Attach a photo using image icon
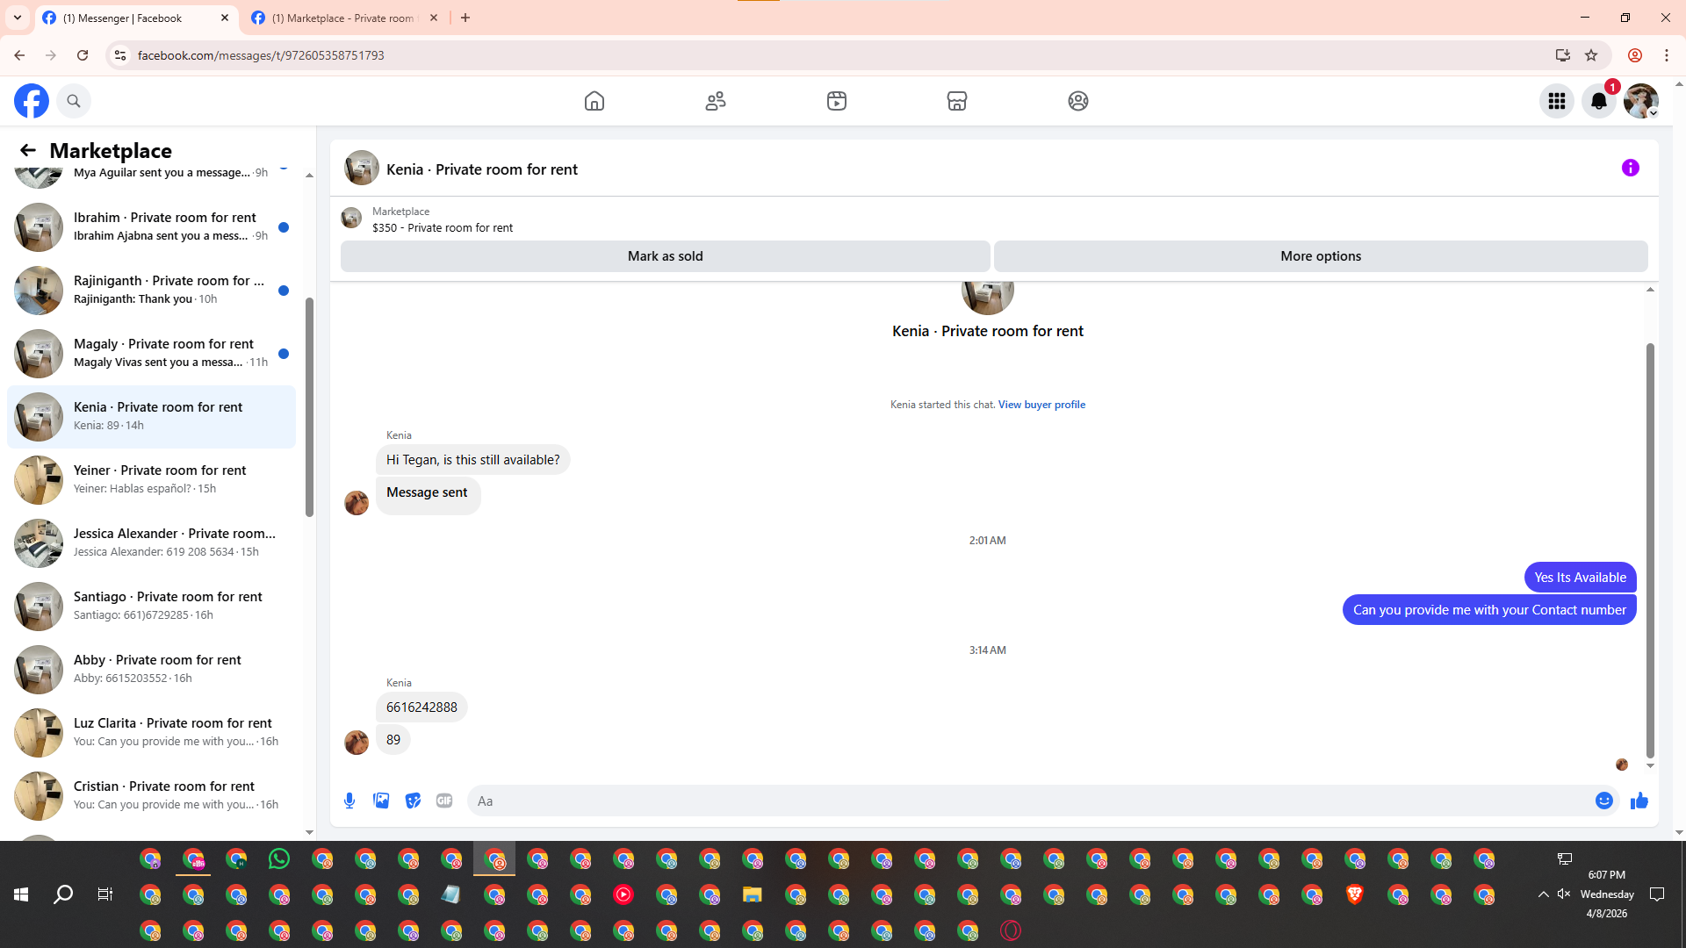The image size is (1686, 948). (381, 801)
